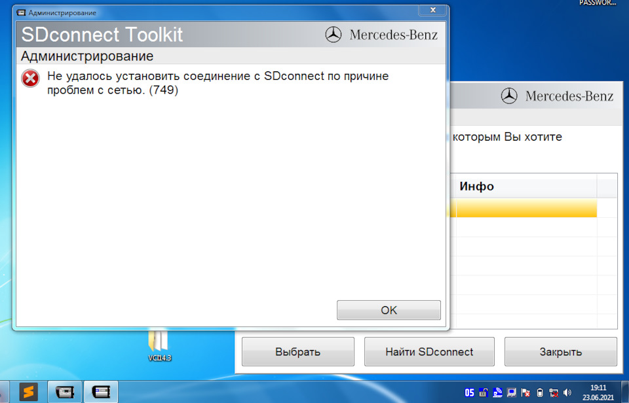629x403 pixels.
Task: Click the blue computer monitor tray icon
Action: tap(512, 393)
